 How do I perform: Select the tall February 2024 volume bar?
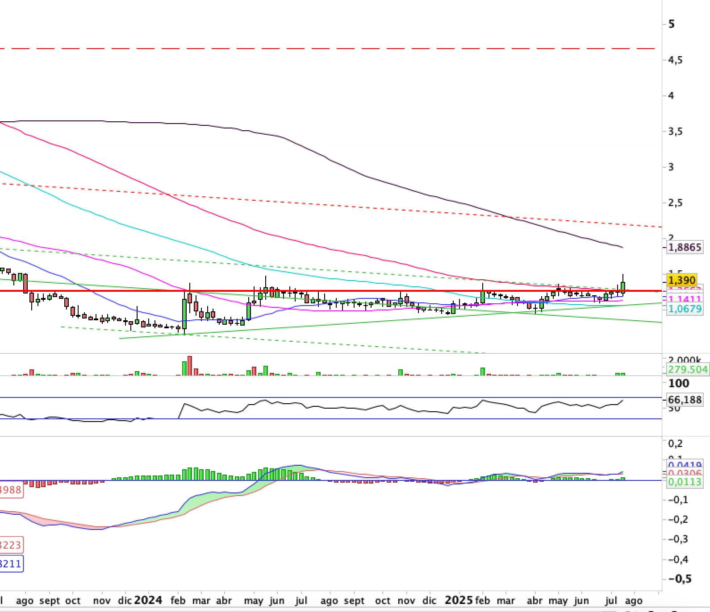click(189, 366)
